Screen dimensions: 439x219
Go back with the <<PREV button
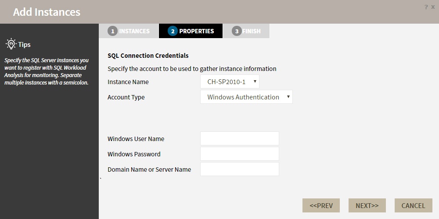coord(321,205)
